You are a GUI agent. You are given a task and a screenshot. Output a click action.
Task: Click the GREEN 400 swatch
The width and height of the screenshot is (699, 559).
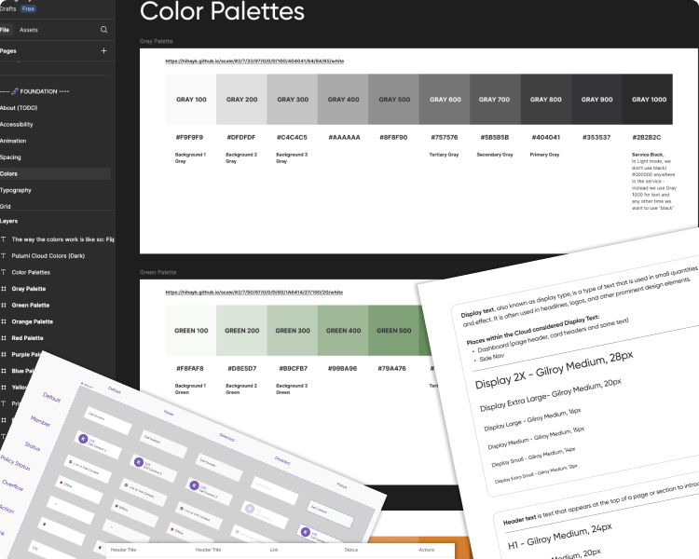(343, 331)
